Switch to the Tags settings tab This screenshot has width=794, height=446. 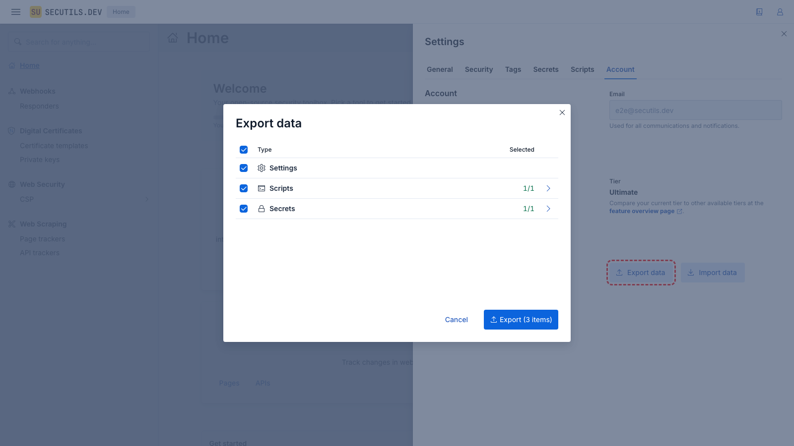(x=513, y=69)
